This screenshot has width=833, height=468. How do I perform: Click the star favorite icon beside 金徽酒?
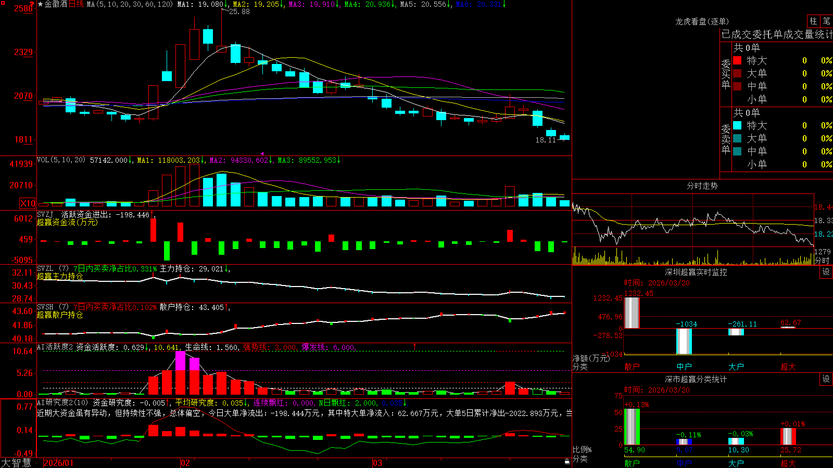click(40, 4)
